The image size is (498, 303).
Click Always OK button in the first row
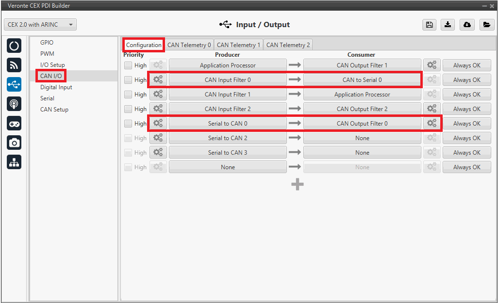click(x=466, y=65)
